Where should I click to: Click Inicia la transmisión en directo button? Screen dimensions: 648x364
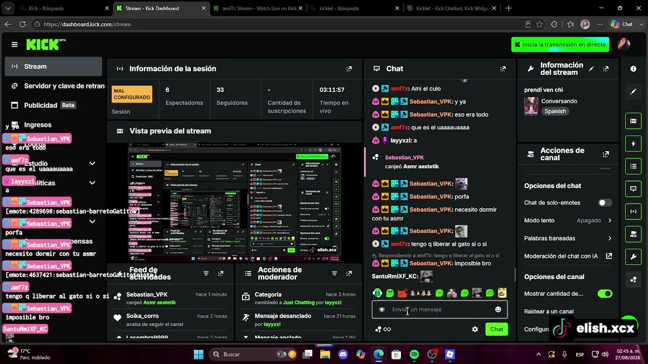(560, 44)
